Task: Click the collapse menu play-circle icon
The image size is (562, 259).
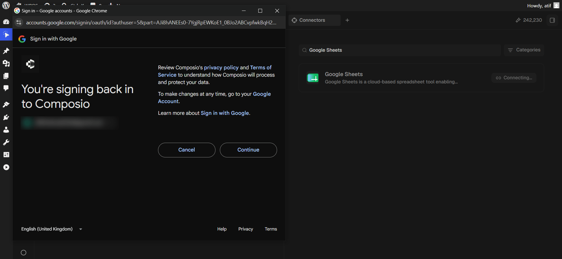Action: (6, 167)
